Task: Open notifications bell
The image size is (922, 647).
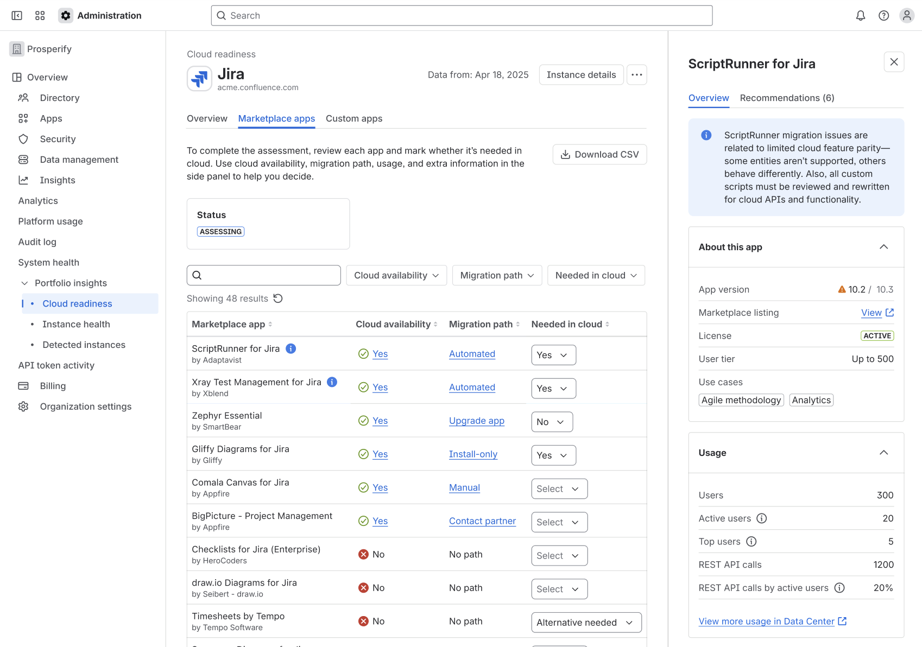Action: (860, 15)
